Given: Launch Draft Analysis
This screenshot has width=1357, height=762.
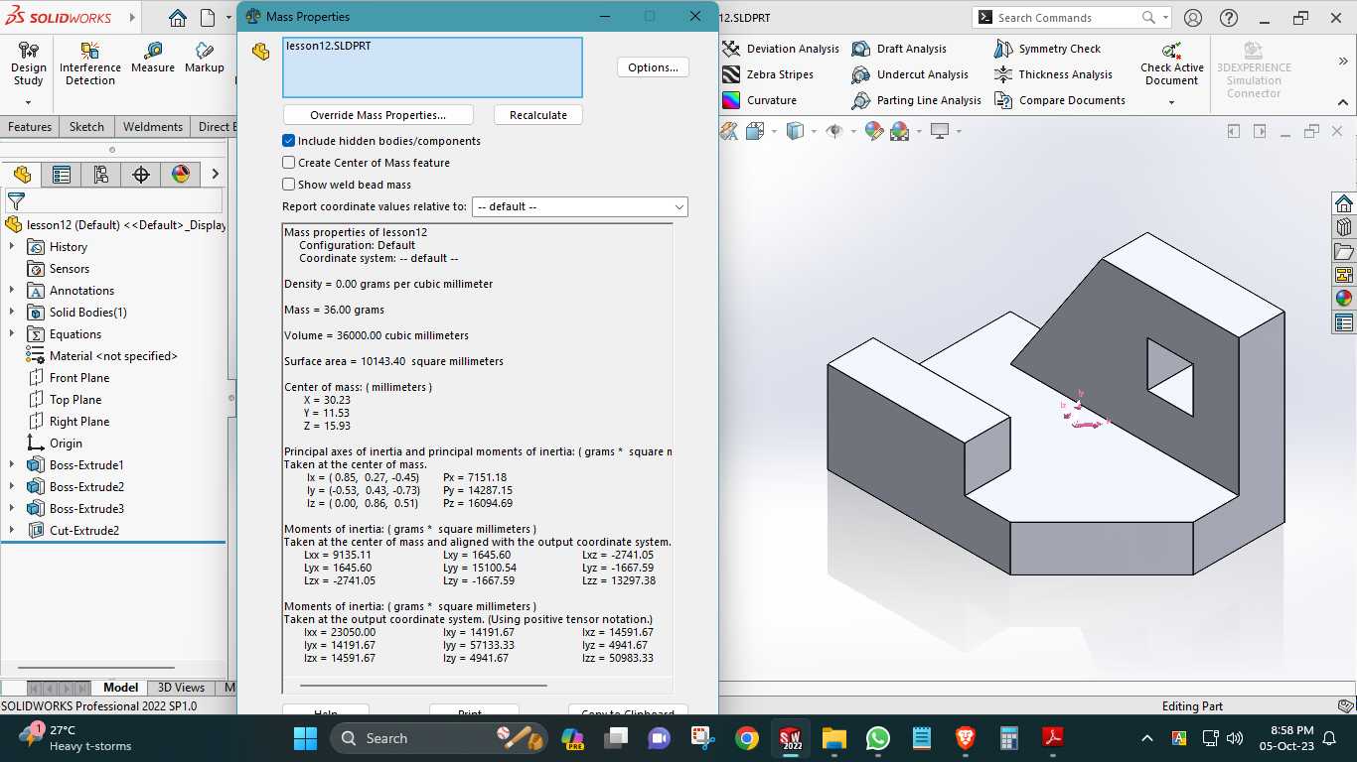Looking at the screenshot, I should (899, 49).
